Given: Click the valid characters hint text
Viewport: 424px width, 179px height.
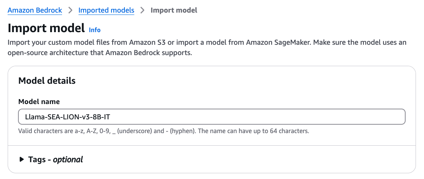Looking at the screenshot, I should pyautogui.click(x=164, y=131).
